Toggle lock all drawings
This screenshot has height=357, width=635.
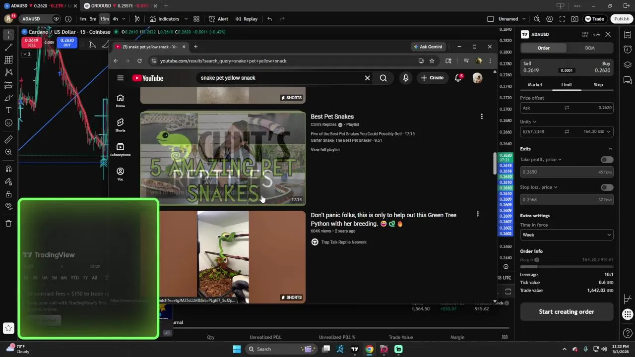pos(8,194)
